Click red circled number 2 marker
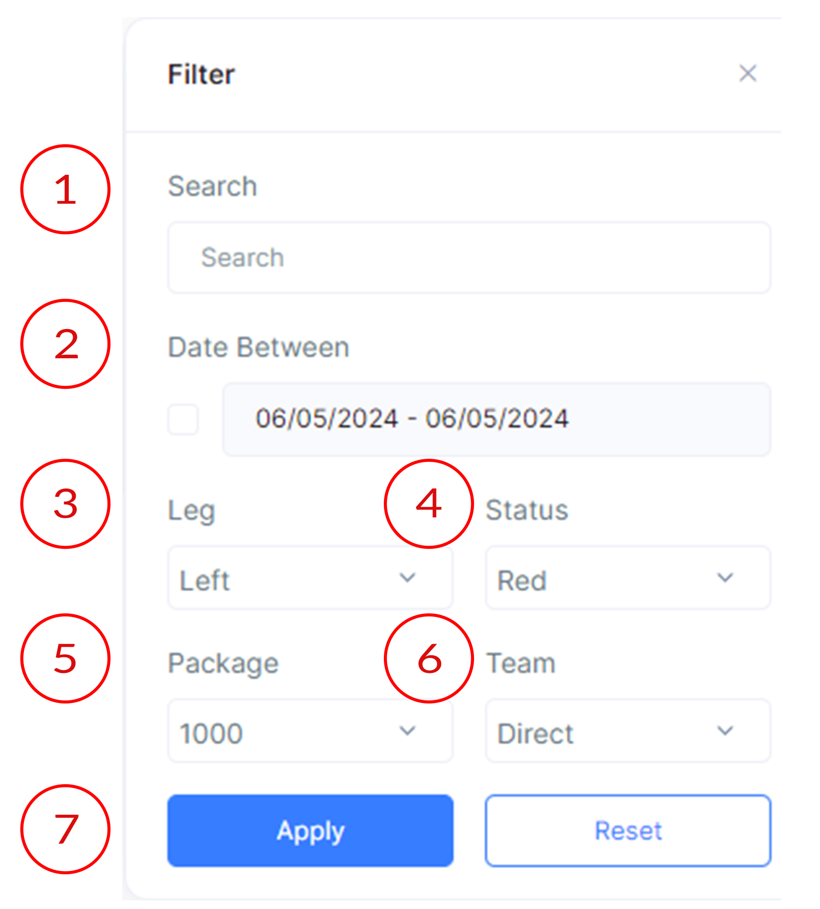Viewport: 820px width, 909px height. point(65,344)
